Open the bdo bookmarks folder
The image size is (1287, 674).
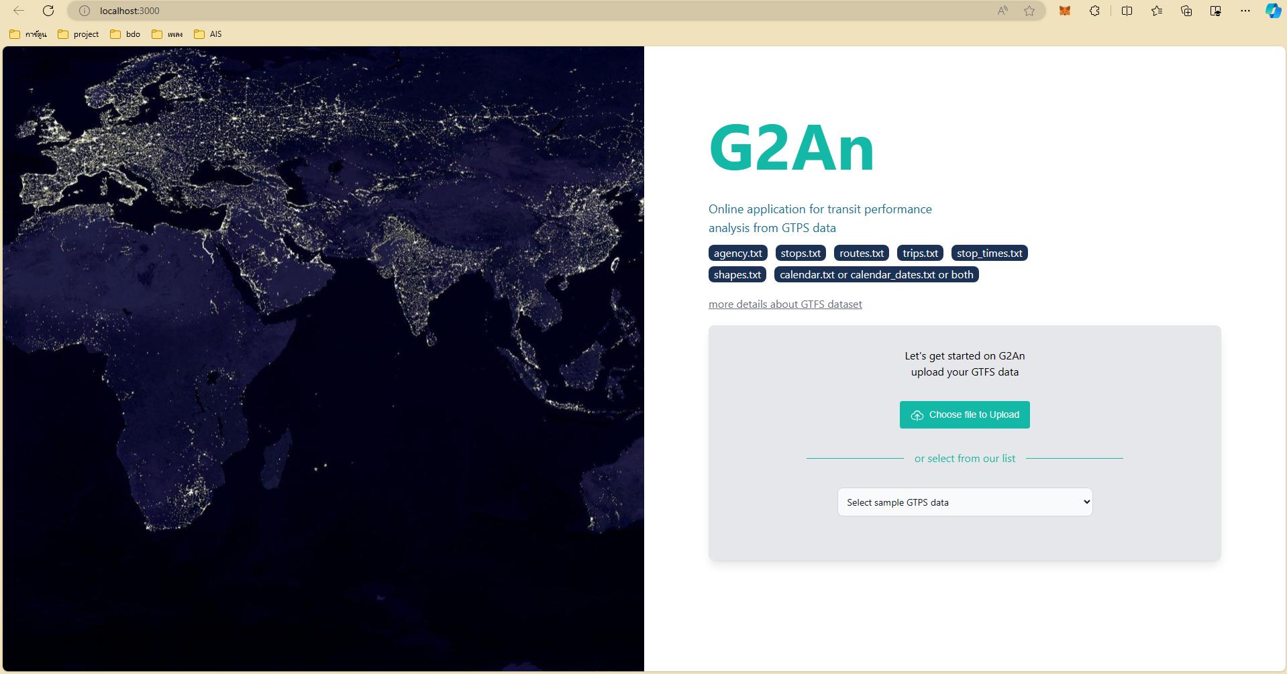(125, 34)
